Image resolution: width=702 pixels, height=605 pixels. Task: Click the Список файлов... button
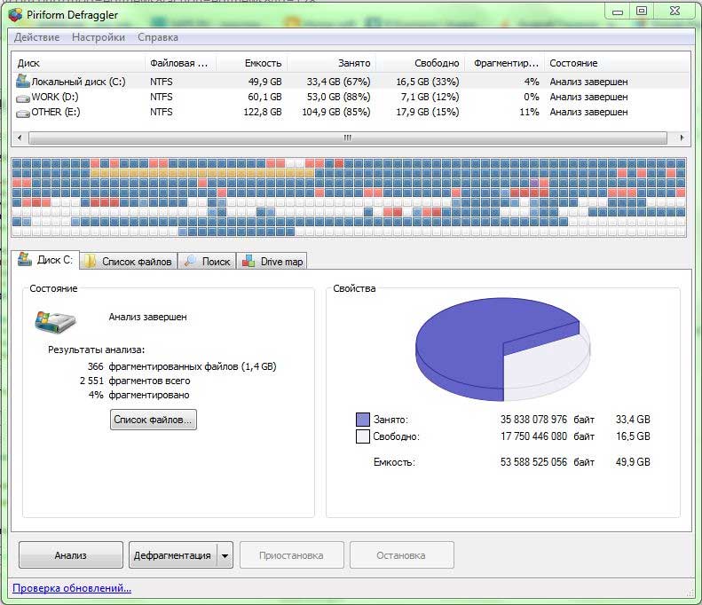pyautogui.click(x=154, y=420)
